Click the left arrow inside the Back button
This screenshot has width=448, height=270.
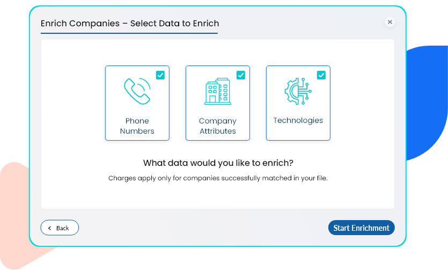pos(50,228)
